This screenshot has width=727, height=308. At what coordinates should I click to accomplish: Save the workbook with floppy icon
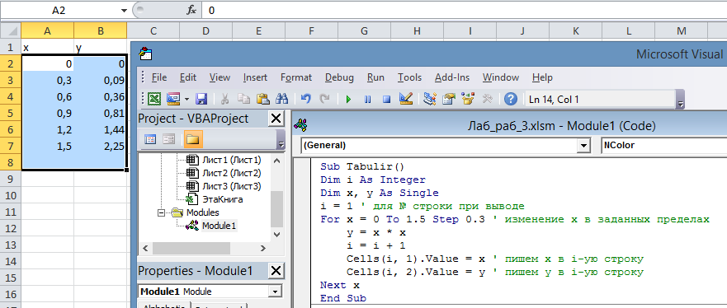(201, 99)
